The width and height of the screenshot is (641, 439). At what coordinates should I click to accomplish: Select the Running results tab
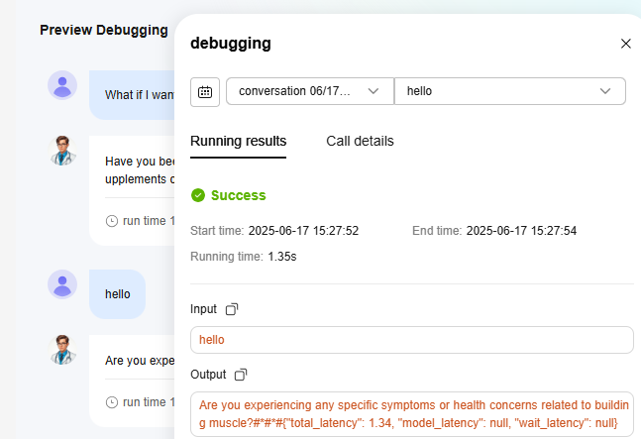(238, 141)
